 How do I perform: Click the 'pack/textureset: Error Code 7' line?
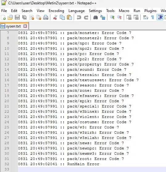click(x=78, y=80)
